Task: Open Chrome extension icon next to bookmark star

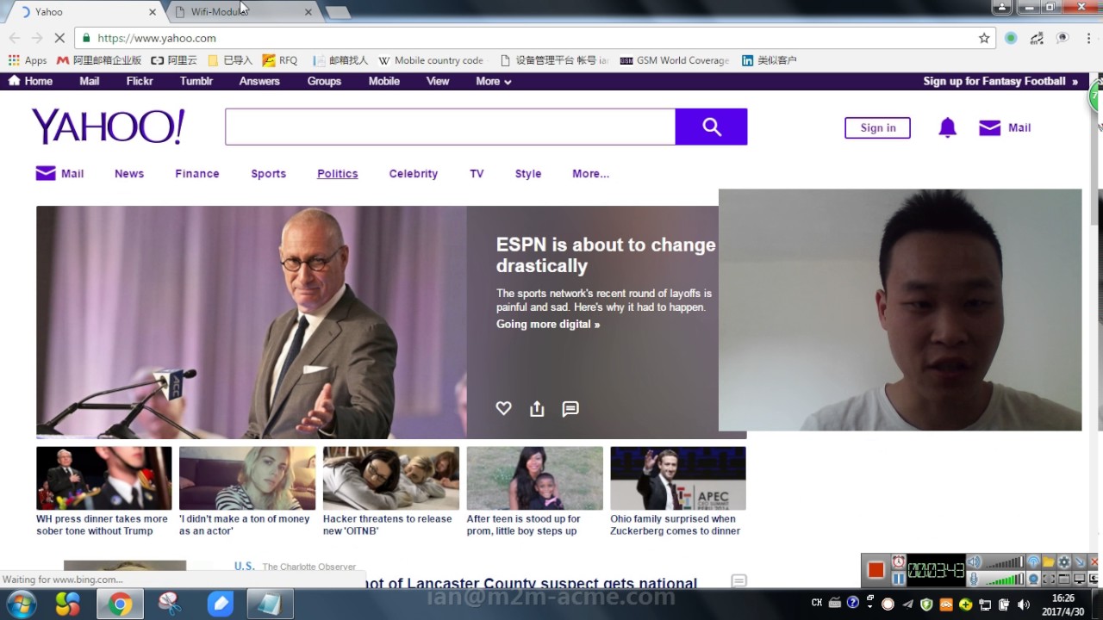Action: click(x=1011, y=38)
